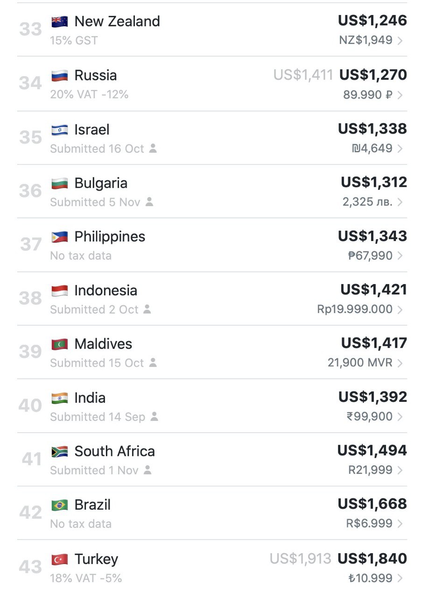Open the chevron next to Rp19.999.000

tap(400, 309)
